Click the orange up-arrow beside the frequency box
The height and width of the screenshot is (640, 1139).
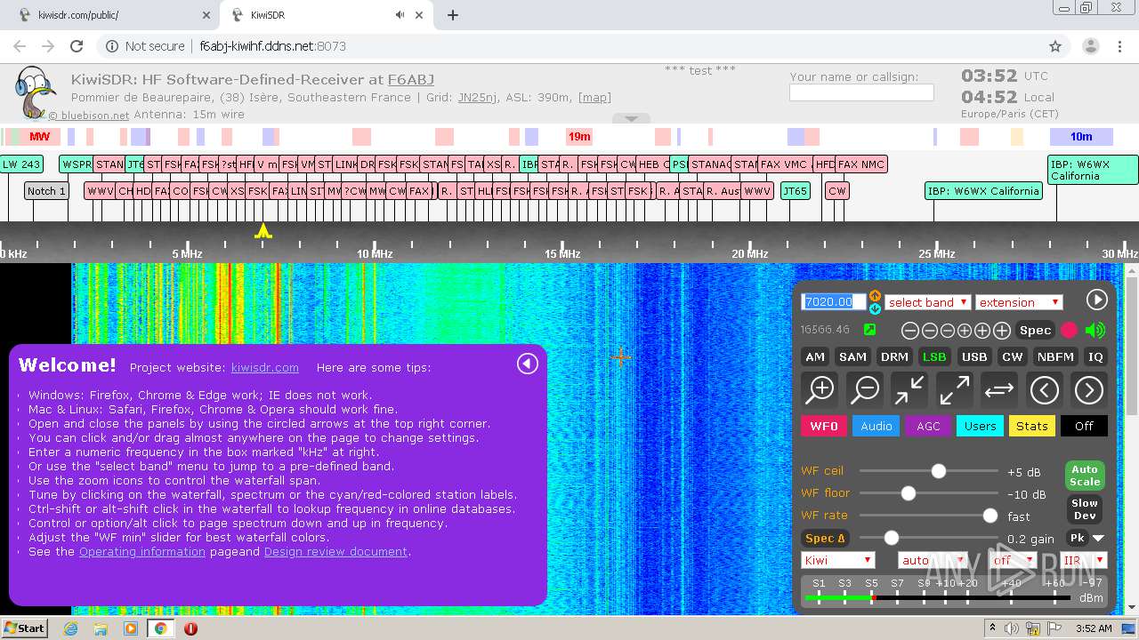tap(875, 295)
